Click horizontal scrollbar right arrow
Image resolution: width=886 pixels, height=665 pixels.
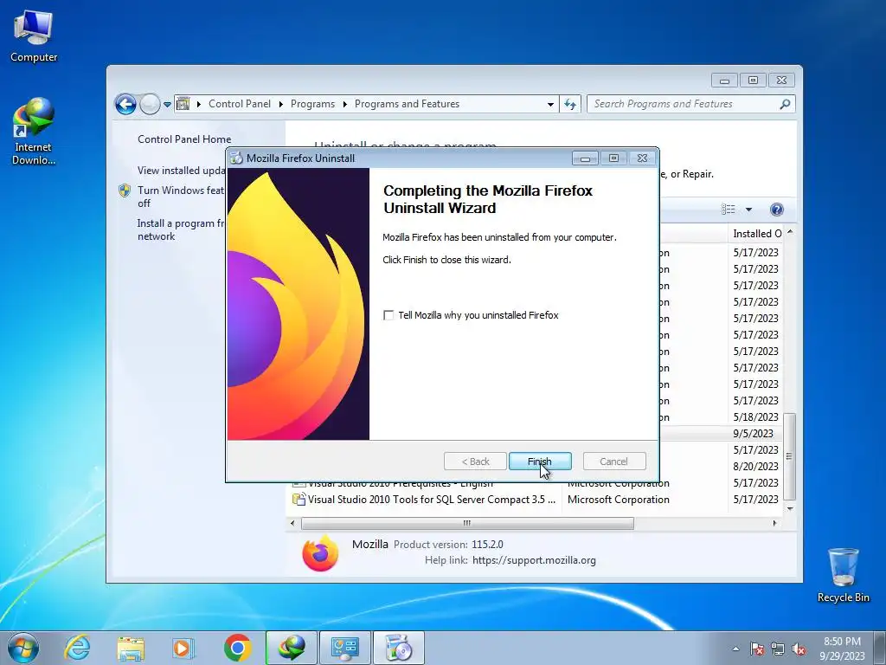774,523
